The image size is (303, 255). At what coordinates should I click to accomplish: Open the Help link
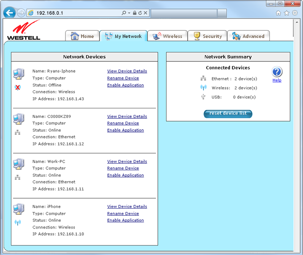[277, 80]
